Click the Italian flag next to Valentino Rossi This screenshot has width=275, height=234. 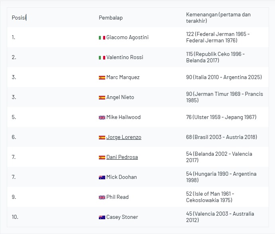click(x=102, y=58)
